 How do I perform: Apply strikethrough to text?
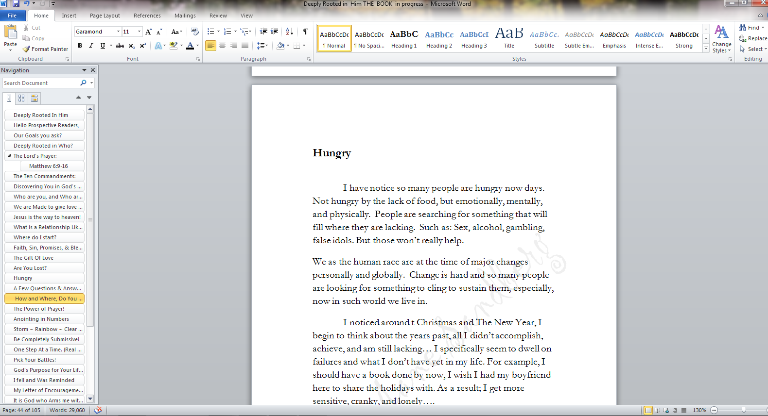pyautogui.click(x=120, y=46)
